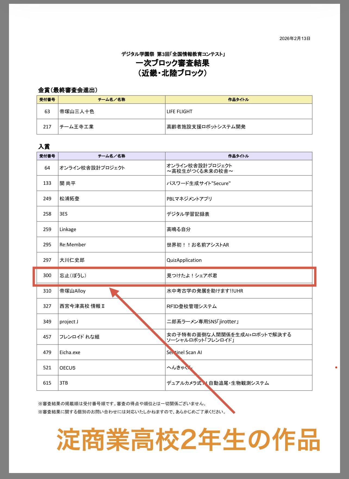Select the チーム王寺工業 team name
This screenshot has height=479, width=349.
tap(77, 127)
